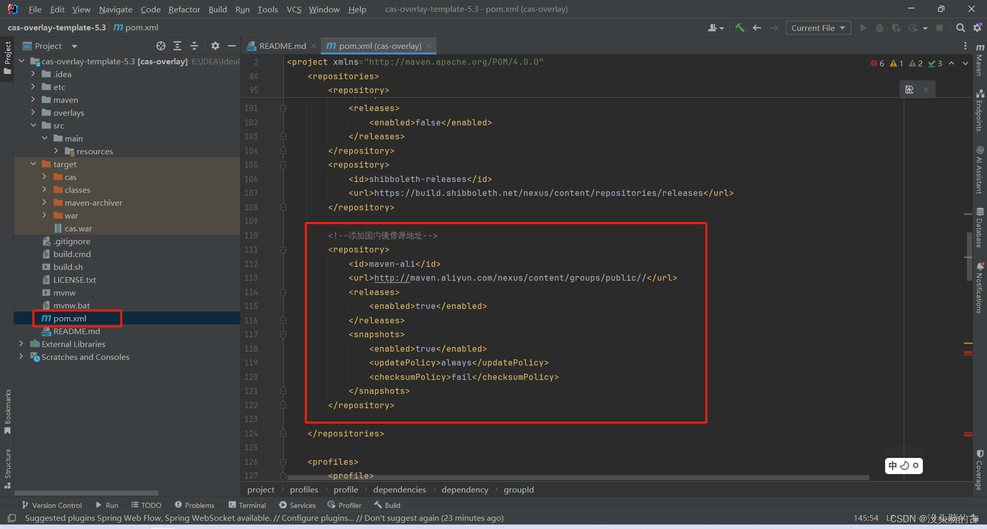Open the File menu
Screen dimensions: 987x529
click(x=35, y=9)
